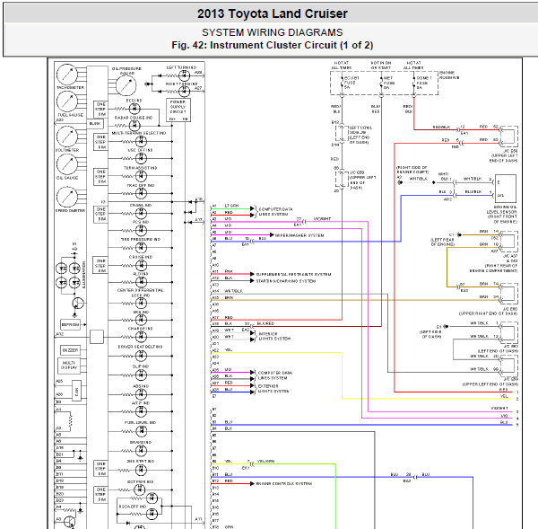The width and height of the screenshot is (538, 529).
Task: Click the "DOME 1 FUSE" label
Action: pyautogui.click(x=423, y=83)
